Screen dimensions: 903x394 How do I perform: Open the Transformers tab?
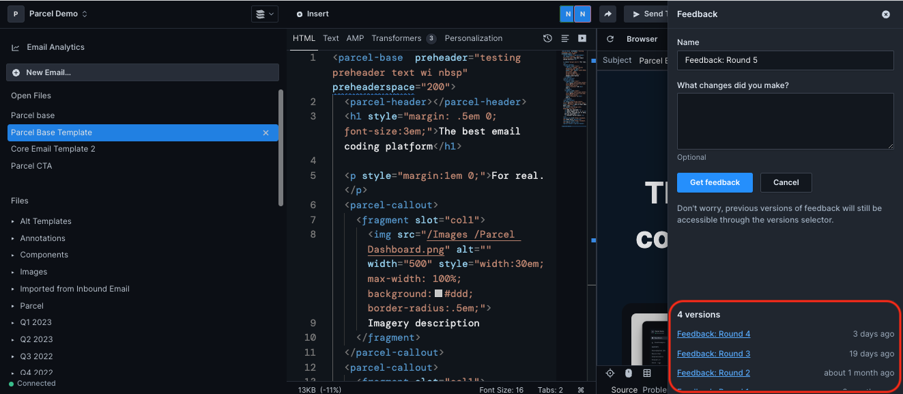click(x=403, y=38)
